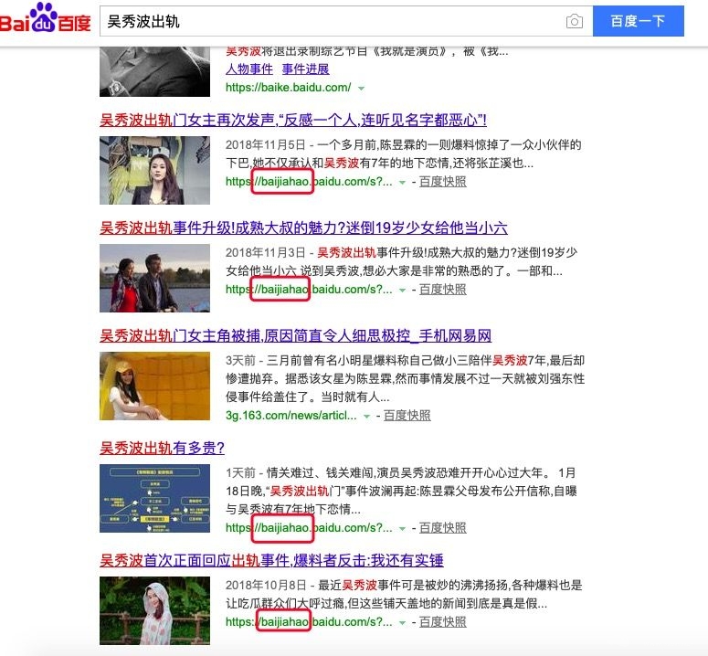Viewport: 708px width, 656px height.
Task: Open result titled 吴秀波出轨有多贵?
Action: tap(162, 448)
